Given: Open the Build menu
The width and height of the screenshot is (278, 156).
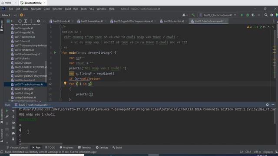Looking at the screenshot, I should point(68,9).
